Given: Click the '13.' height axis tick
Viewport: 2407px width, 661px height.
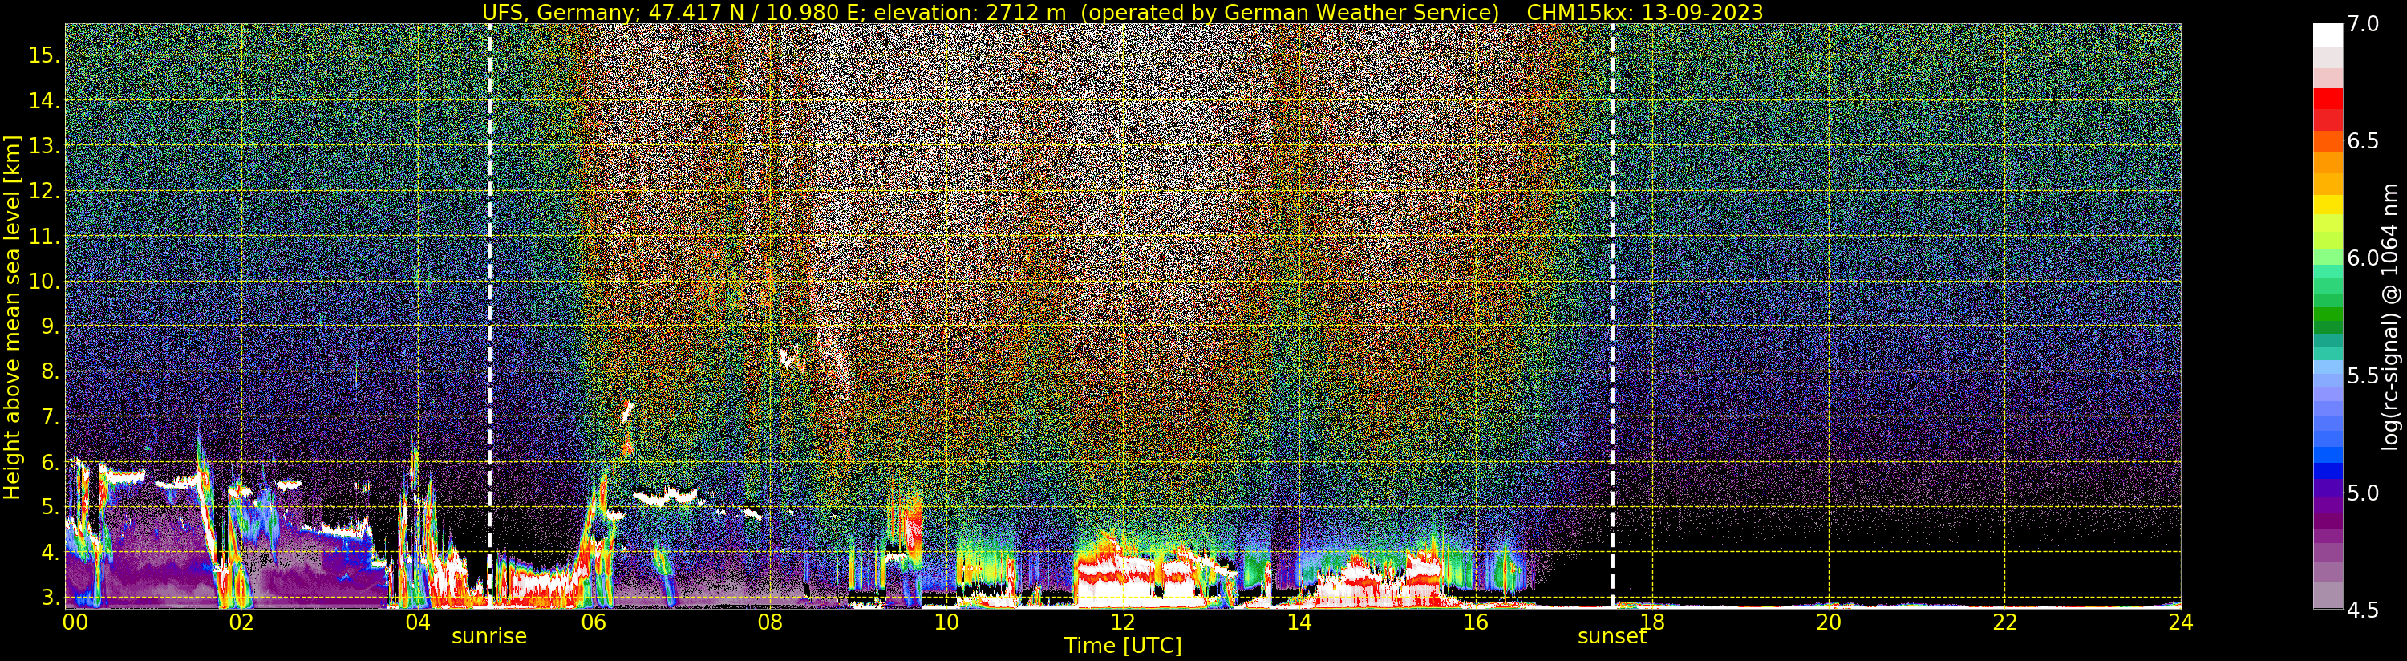Looking at the screenshot, I should tap(45, 146).
